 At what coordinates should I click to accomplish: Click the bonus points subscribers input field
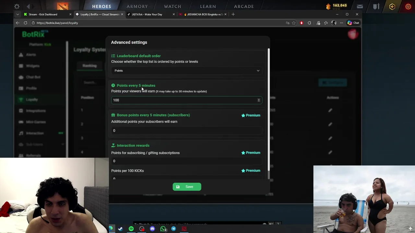(187, 130)
